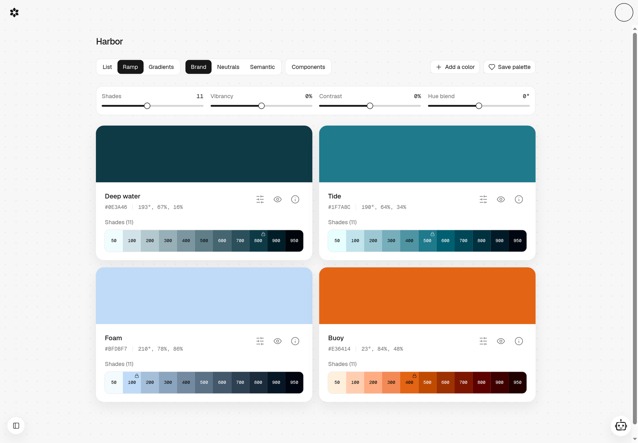Select Tide locked 500 shade
Image resolution: width=638 pixels, height=443 pixels.
click(x=427, y=241)
